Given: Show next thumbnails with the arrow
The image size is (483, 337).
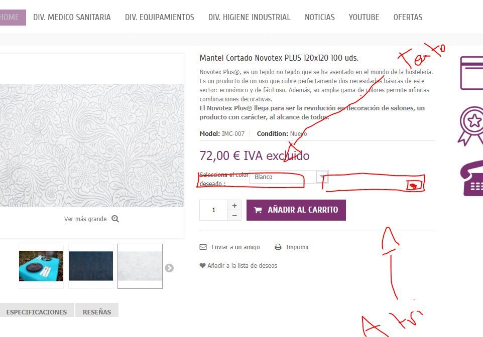Looking at the screenshot, I should [169, 268].
